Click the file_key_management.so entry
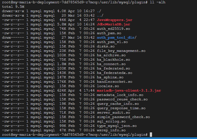197x139 pixels. (x=118, y=51)
